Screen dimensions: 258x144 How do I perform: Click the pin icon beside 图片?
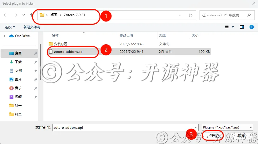tap(36, 79)
